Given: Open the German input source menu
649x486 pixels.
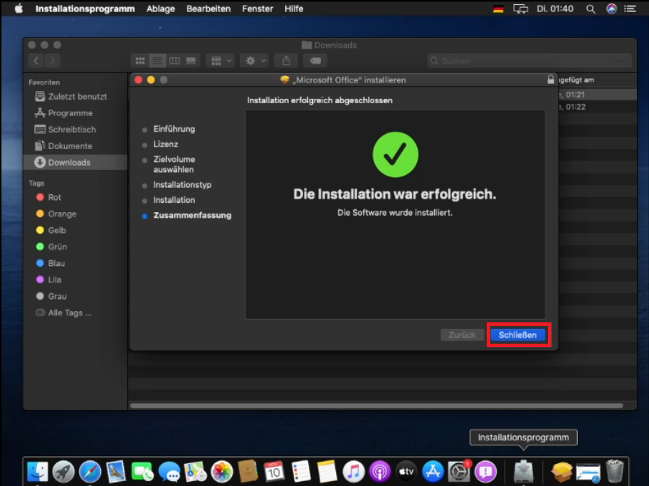Looking at the screenshot, I should pos(497,9).
